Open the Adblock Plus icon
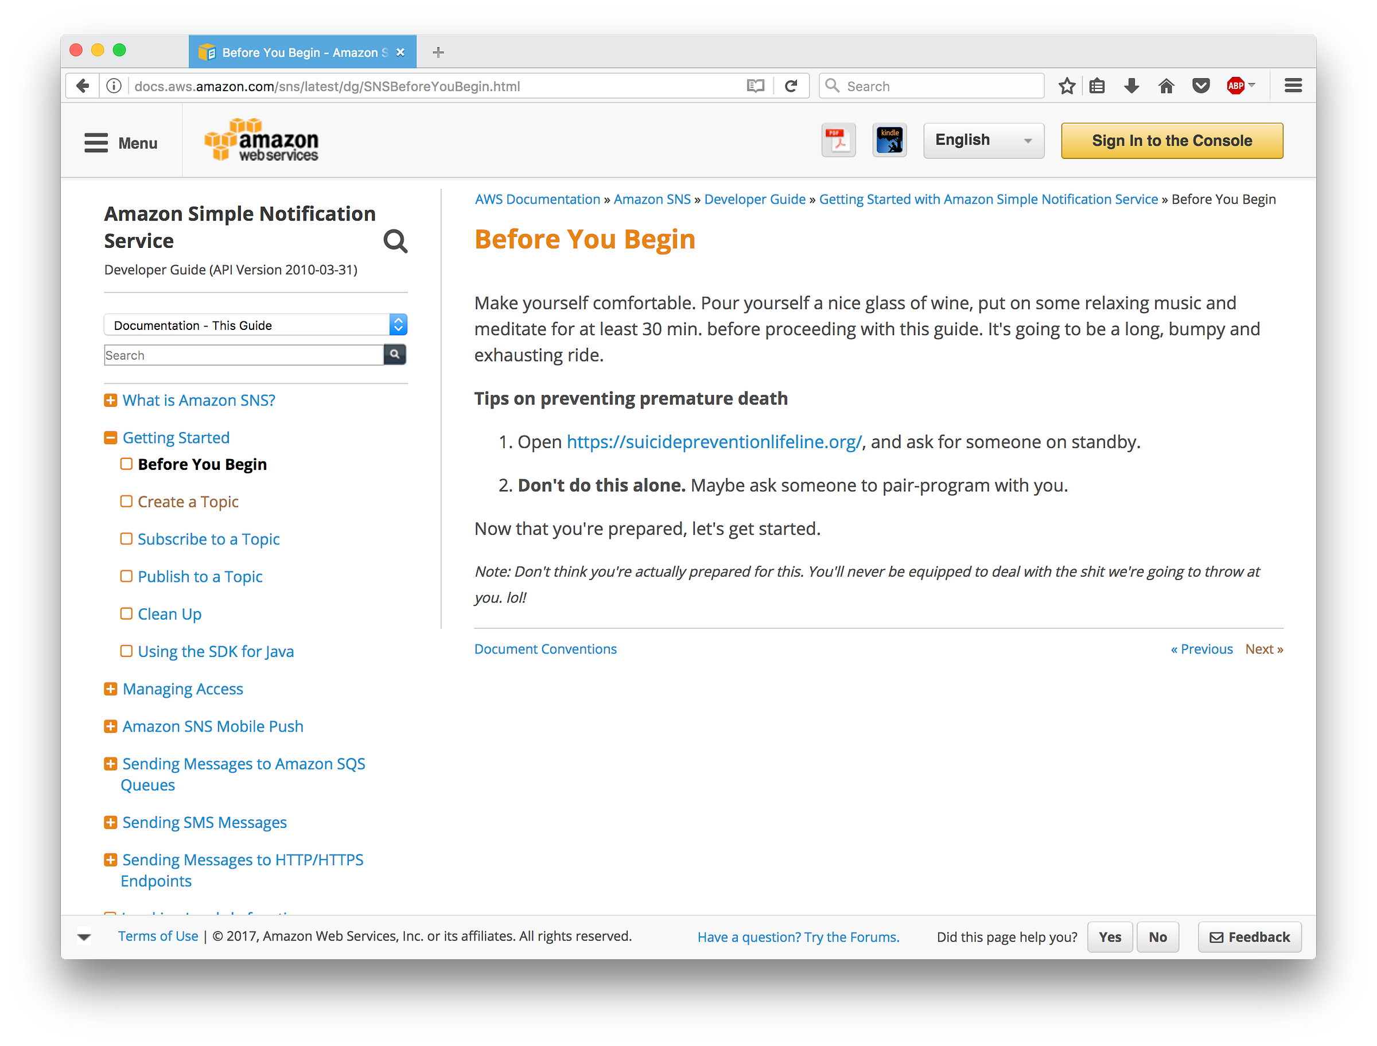 [x=1236, y=86]
